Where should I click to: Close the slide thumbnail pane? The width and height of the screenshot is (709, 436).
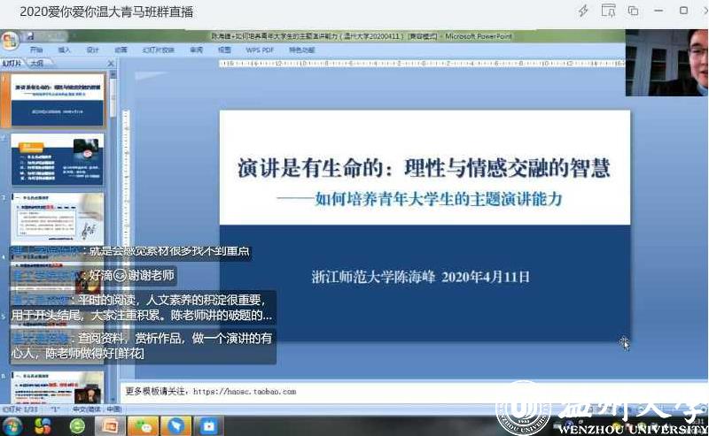pos(112,64)
